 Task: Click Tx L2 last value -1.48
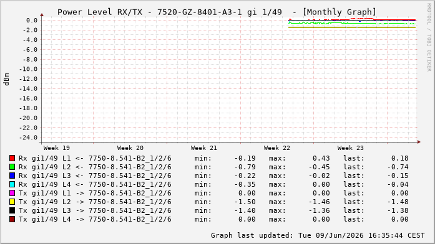point(398,202)
